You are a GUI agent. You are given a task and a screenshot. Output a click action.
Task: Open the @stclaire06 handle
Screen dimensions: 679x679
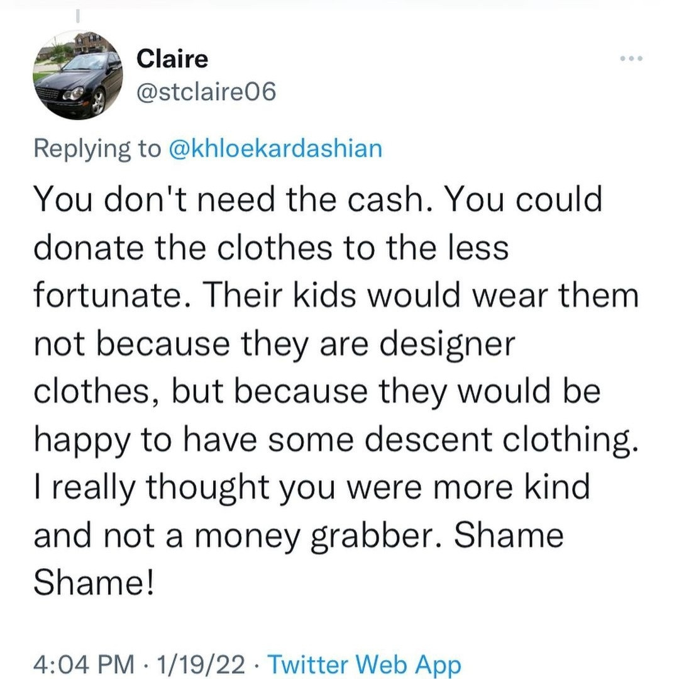[x=206, y=93]
